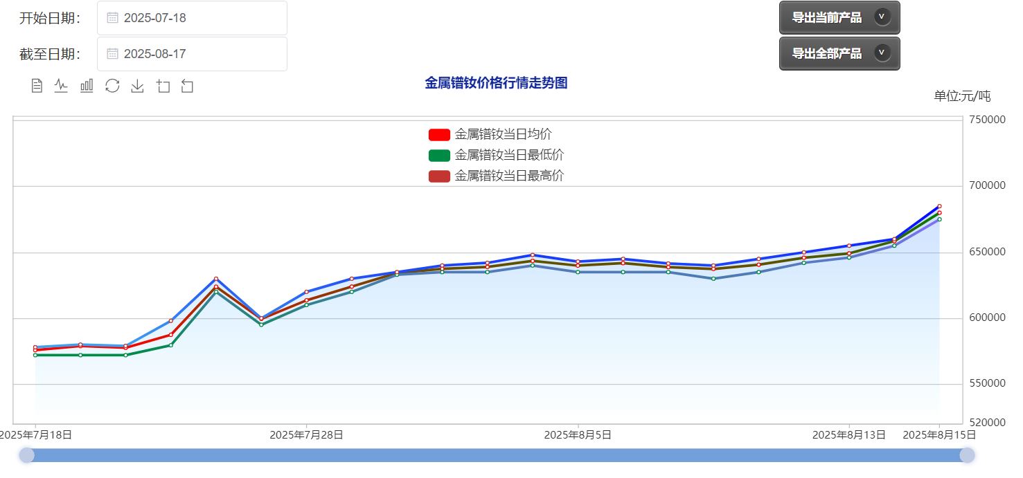Click the 2025年7月28日 x-axis label
Image resolution: width=1023 pixels, height=478 pixels.
pyautogui.click(x=306, y=434)
